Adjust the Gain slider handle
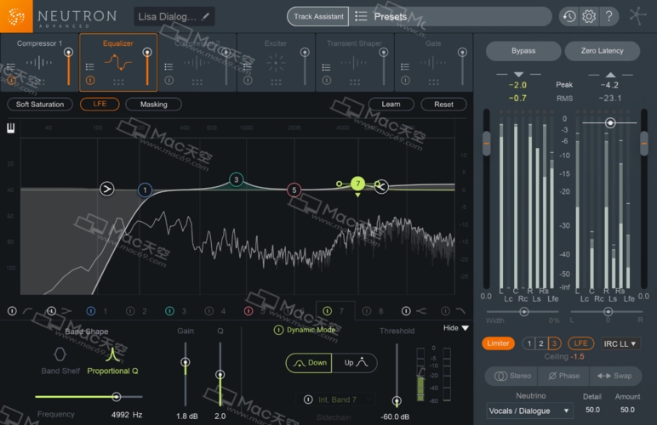657x425 pixels. pyautogui.click(x=186, y=362)
